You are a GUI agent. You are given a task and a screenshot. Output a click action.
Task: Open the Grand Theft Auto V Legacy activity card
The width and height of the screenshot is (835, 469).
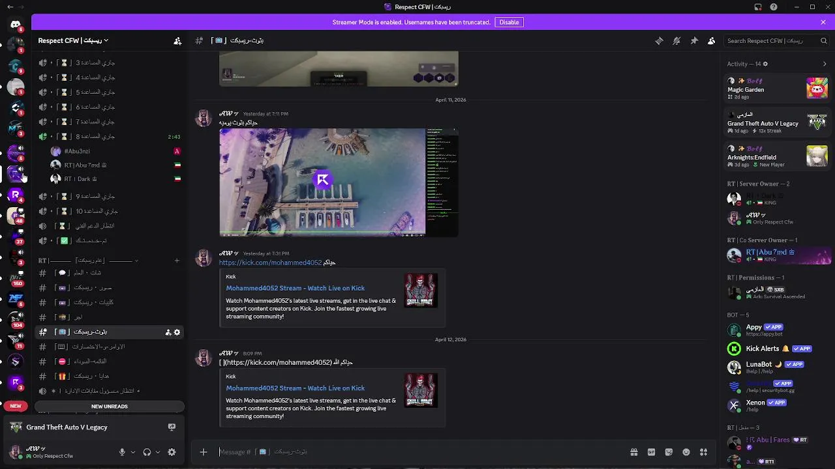(778, 122)
